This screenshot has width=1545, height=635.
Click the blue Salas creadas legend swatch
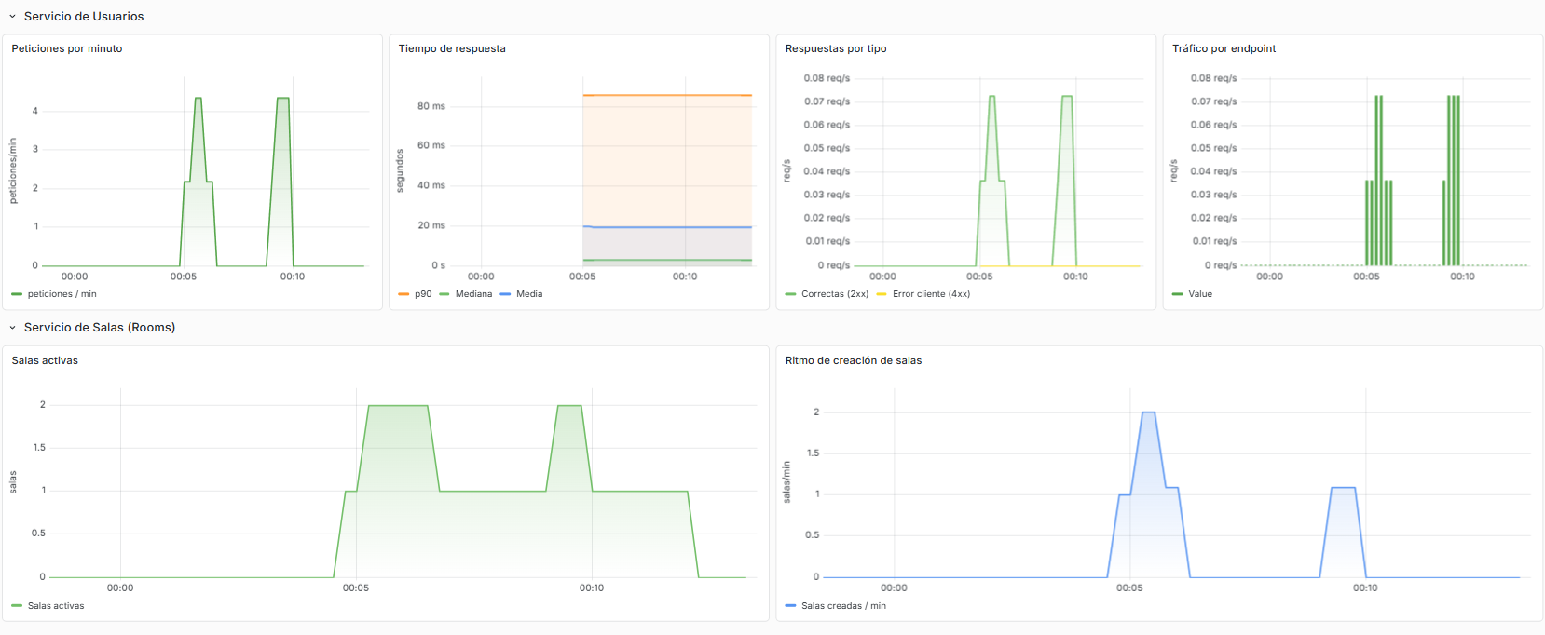tap(790, 606)
